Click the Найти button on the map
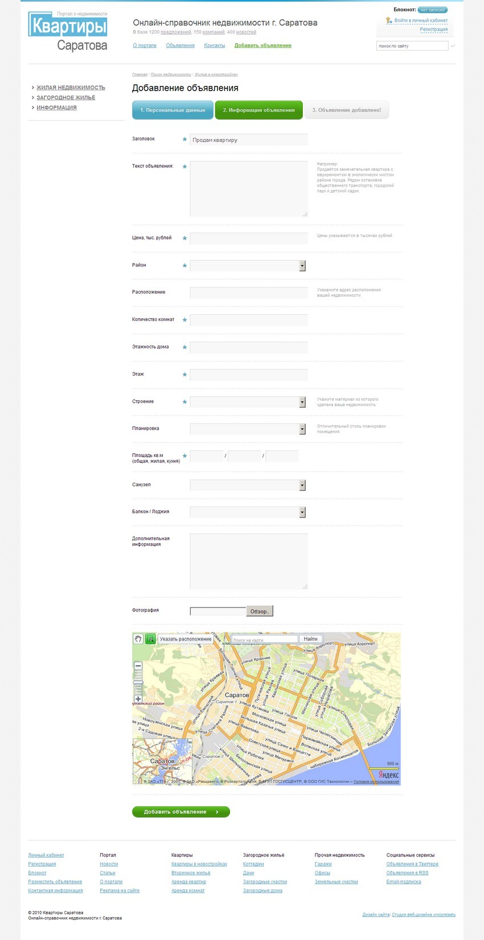 pos(310,639)
